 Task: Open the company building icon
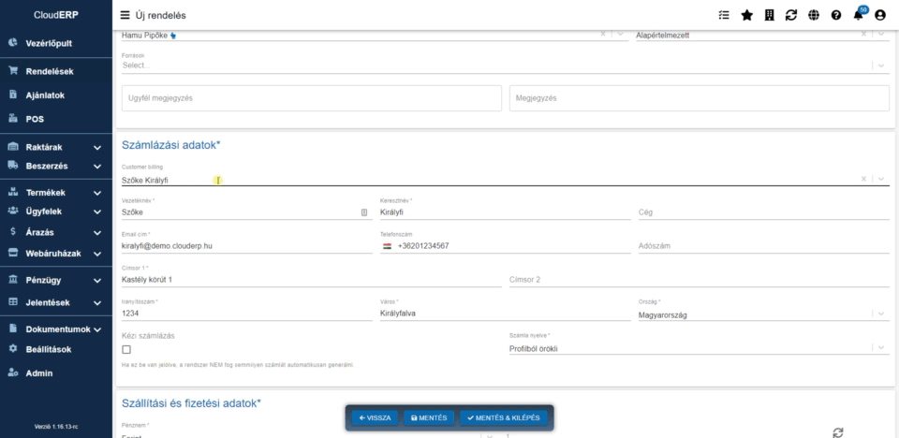coord(769,15)
